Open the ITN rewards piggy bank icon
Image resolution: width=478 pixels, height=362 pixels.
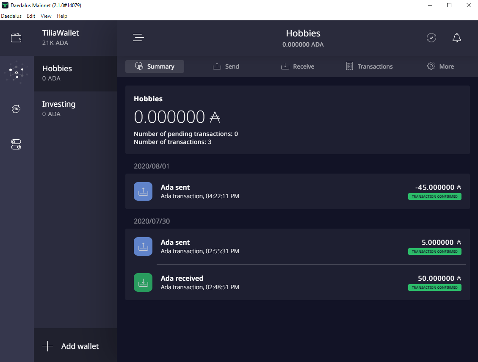coord(16,109)
